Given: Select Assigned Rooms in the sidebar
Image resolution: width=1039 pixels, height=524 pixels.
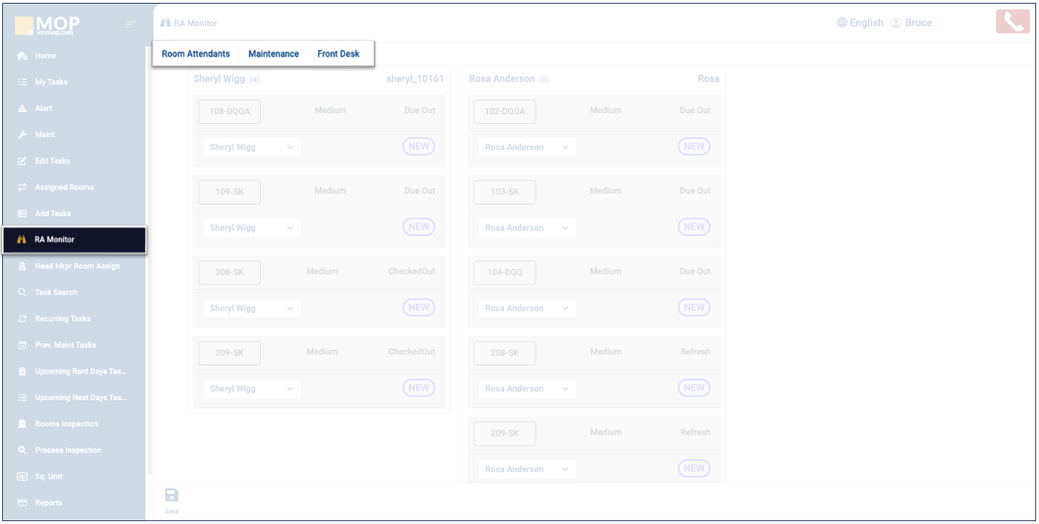Looking at the screenshot, I should click(x=64, y=187).
